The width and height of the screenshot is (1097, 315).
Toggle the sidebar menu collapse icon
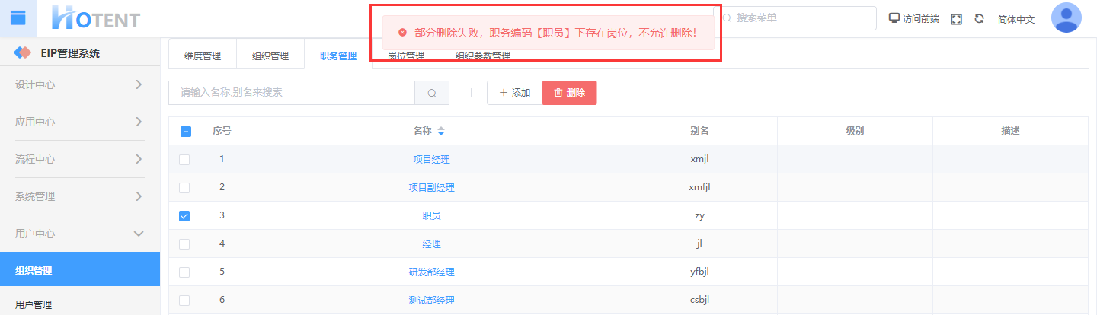(x=18, y=17)
